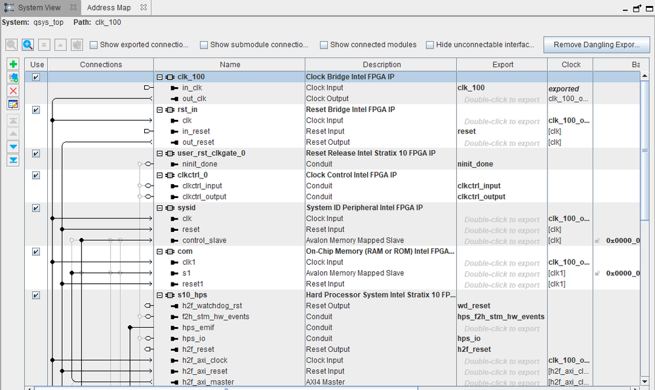Click the add subsystem icon below green plus

(13, 77)
